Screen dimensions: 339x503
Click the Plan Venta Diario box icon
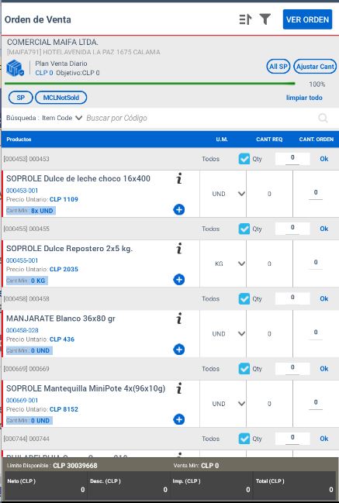(x=15, y=68)
